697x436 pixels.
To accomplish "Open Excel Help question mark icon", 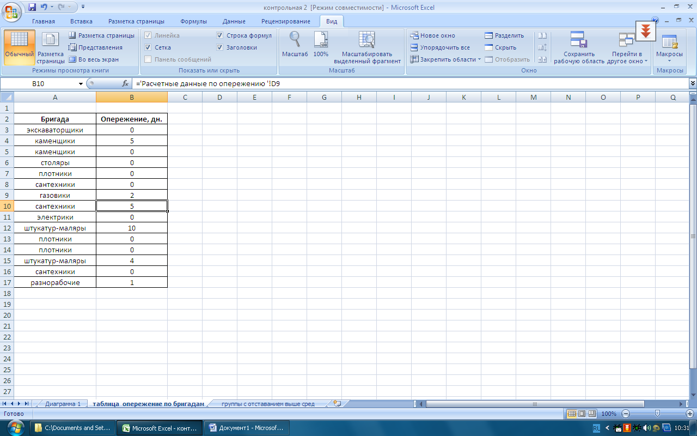I will (x=655, y=20).
